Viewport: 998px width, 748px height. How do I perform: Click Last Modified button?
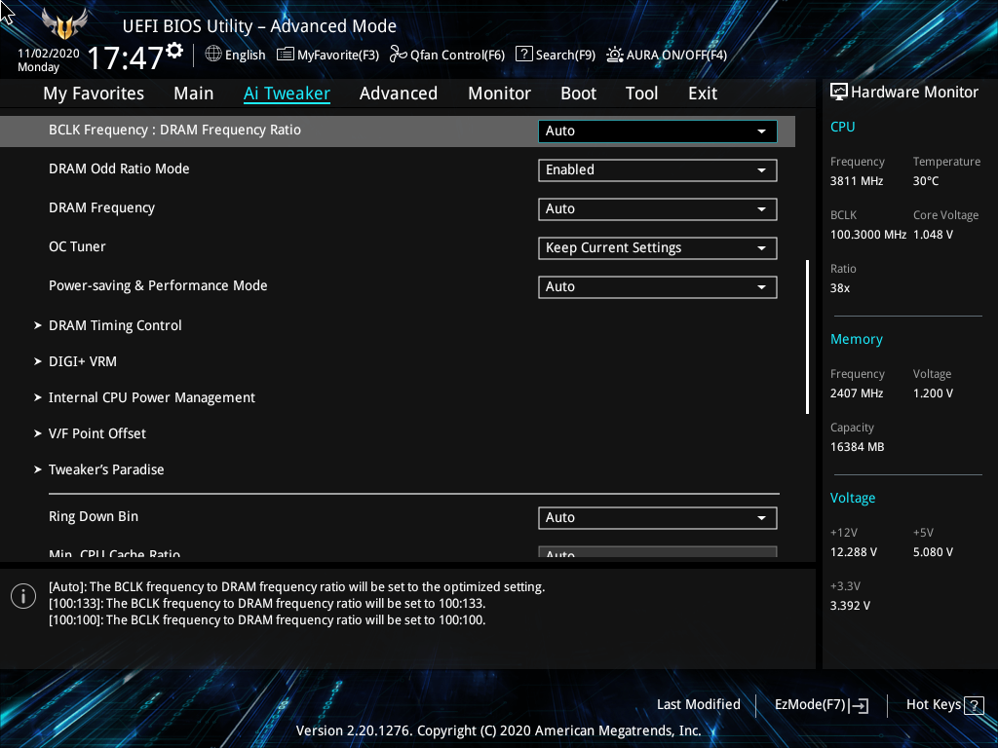698,705
